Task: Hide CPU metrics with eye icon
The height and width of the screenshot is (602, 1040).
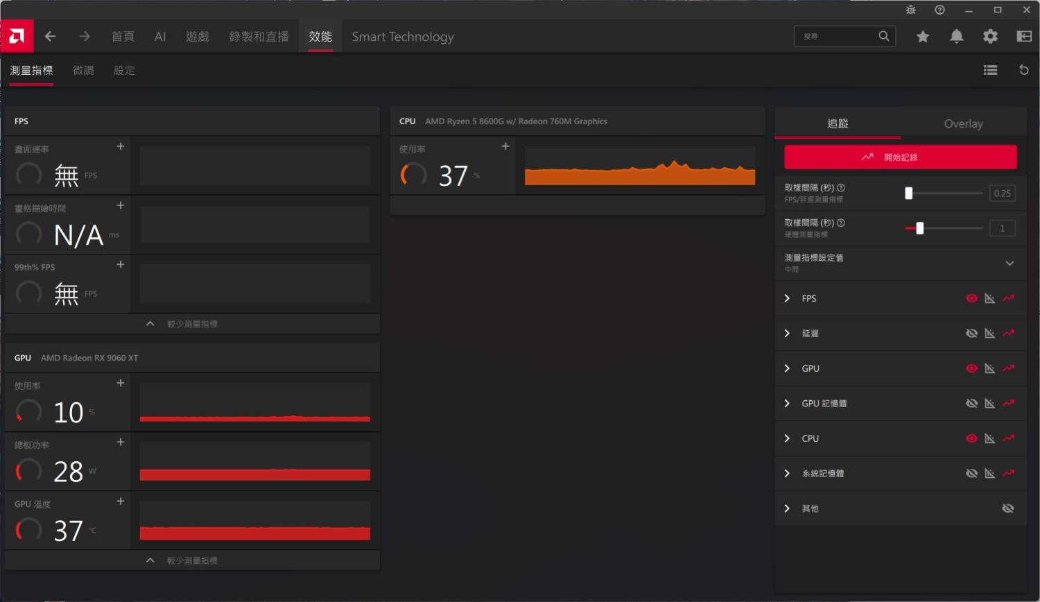Action: [x=971, y=438]
